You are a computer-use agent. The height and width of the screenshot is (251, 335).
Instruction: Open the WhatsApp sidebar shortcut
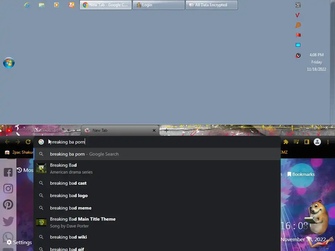[8, 237]
